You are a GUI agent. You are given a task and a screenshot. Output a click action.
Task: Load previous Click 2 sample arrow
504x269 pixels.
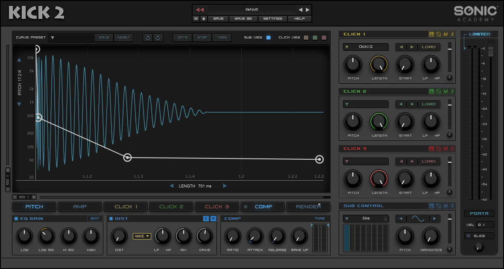(401, 104)
